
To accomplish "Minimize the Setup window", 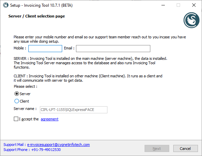I will [163, 5].
